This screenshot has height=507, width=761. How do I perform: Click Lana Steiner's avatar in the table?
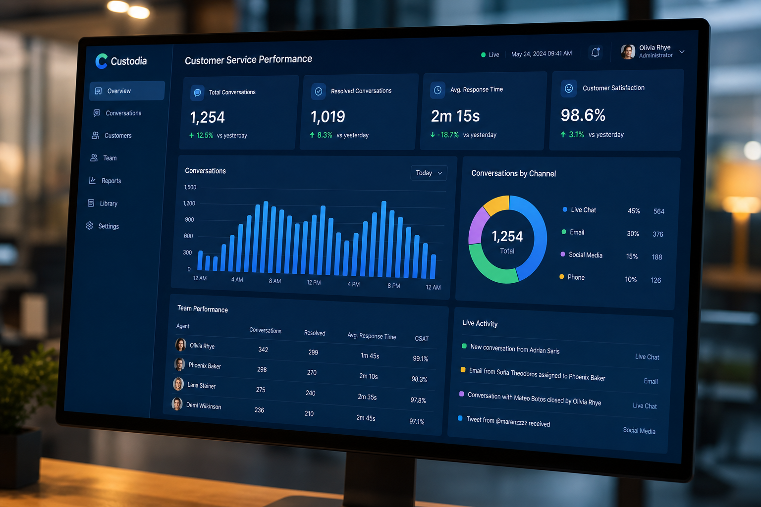coord(178,384)
